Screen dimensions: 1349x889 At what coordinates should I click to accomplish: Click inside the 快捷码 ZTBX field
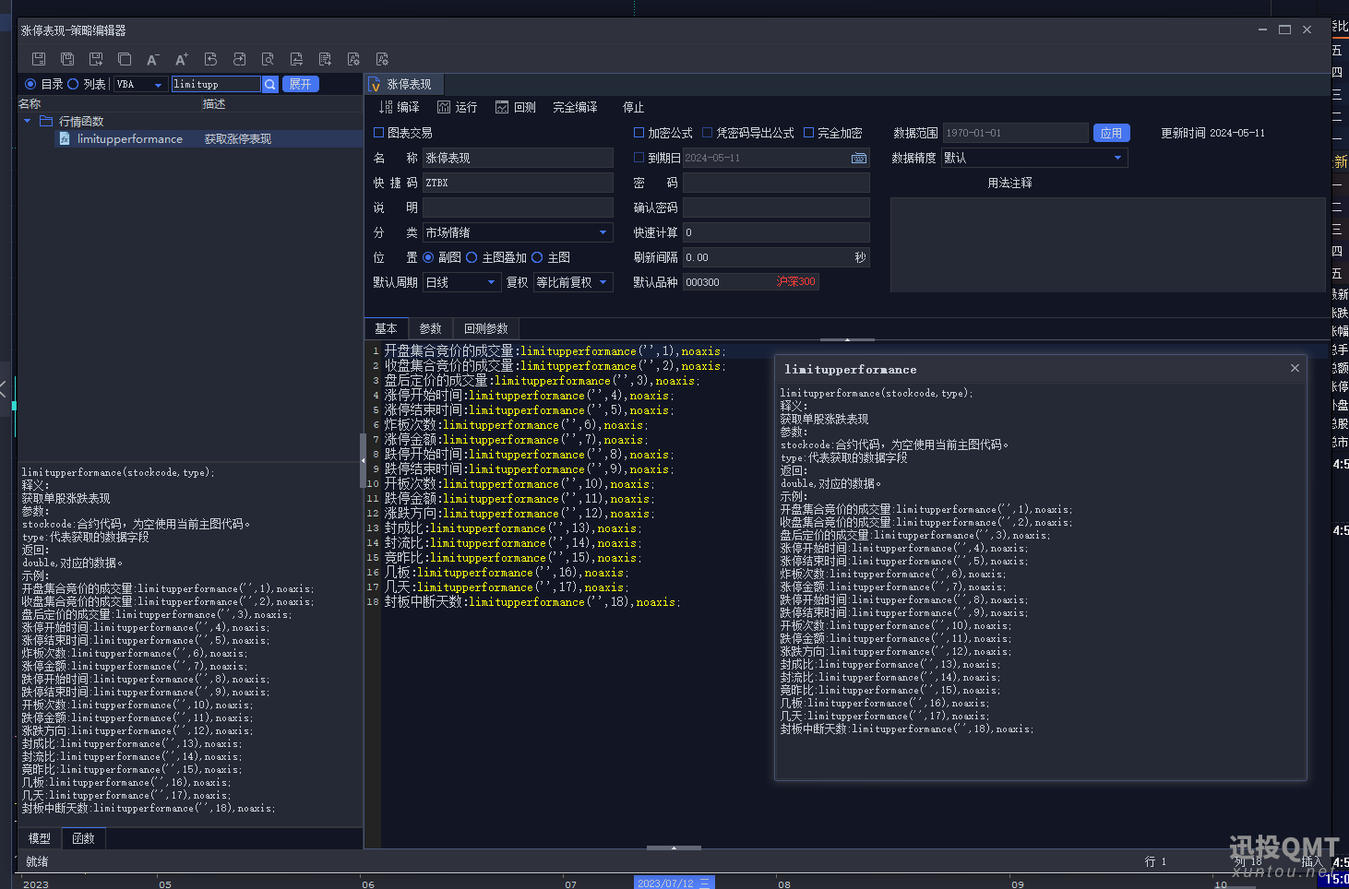[518, 183]
